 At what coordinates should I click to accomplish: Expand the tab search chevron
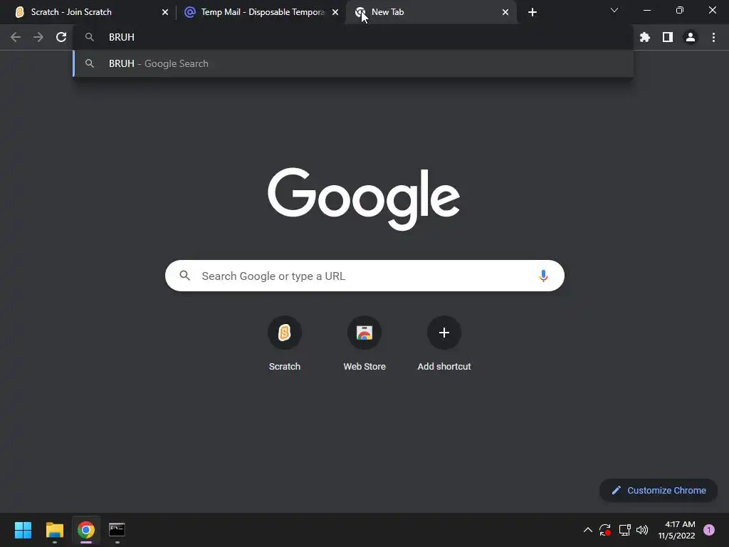pyautogui.click(x=614, y=10)
